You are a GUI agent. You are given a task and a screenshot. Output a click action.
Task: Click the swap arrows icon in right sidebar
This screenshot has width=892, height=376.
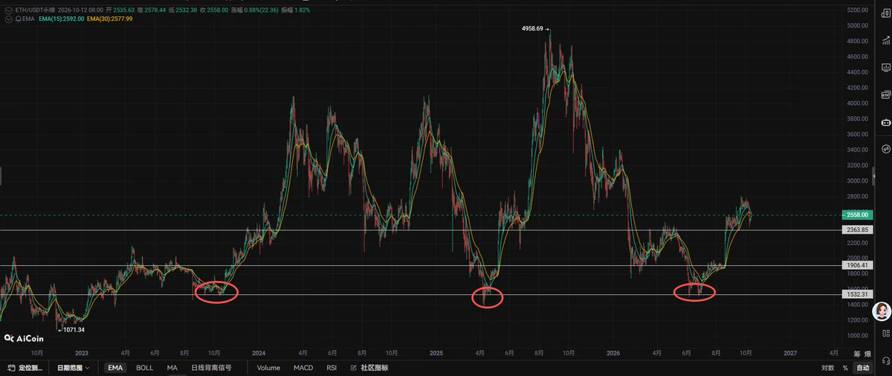click(x=885, y=149)
